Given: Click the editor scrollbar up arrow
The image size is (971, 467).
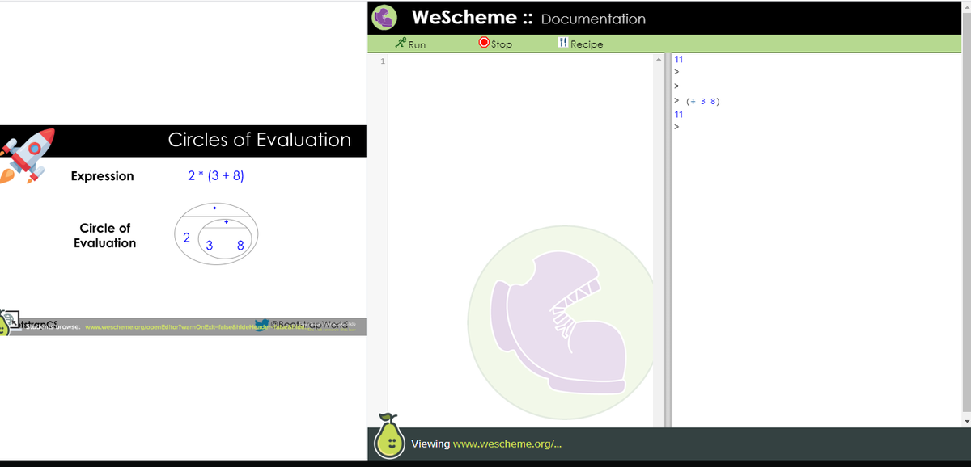Looking at the screenshot, I should pyautogui.click(x=658, y=59).
